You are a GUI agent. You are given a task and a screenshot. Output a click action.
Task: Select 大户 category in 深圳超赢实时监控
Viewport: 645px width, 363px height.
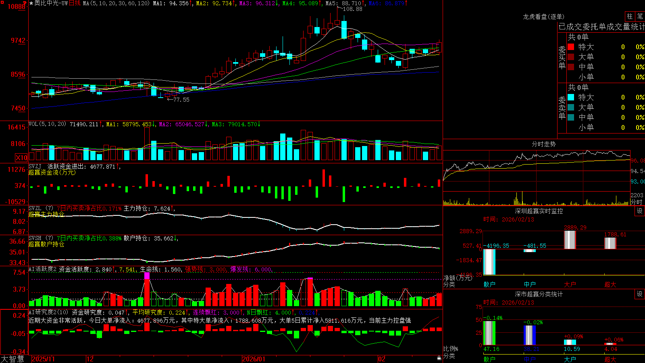tap(570, 284)
